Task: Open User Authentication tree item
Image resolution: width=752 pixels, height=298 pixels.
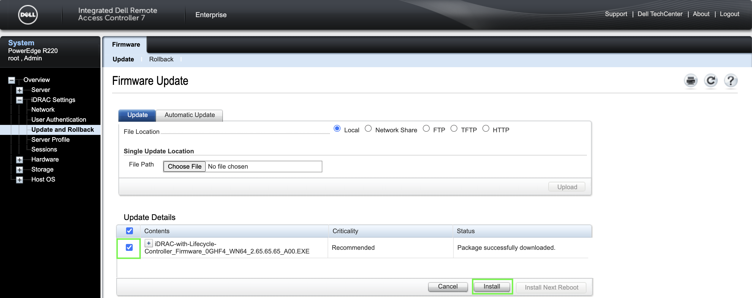Action: [x=59, y=120]
